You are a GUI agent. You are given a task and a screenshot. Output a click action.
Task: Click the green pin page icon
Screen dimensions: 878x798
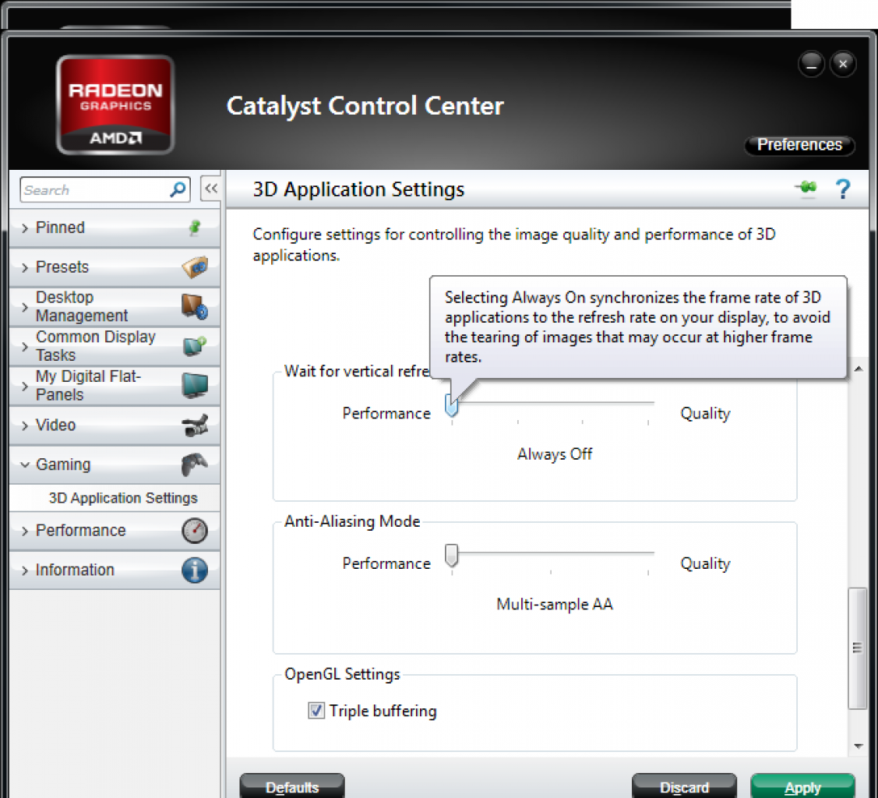pyautogui.click(x=806, y=188)
